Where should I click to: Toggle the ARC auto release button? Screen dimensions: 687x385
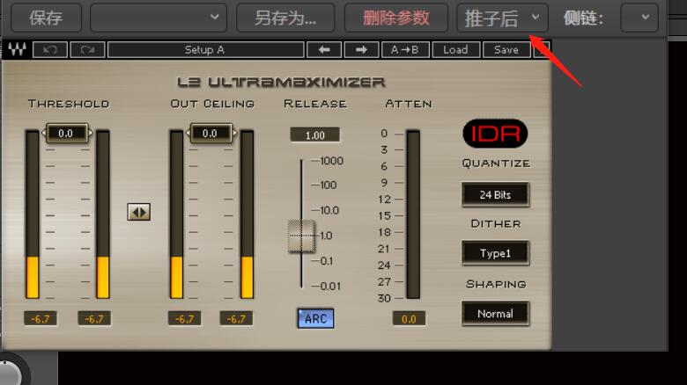pos(315,318)
